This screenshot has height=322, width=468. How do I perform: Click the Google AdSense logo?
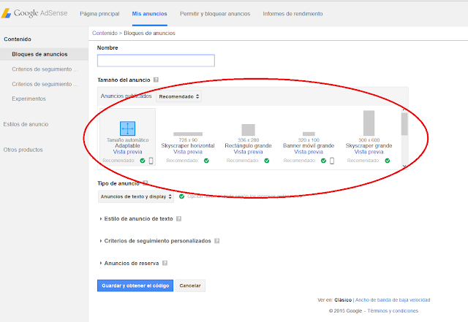coord(34,13)
